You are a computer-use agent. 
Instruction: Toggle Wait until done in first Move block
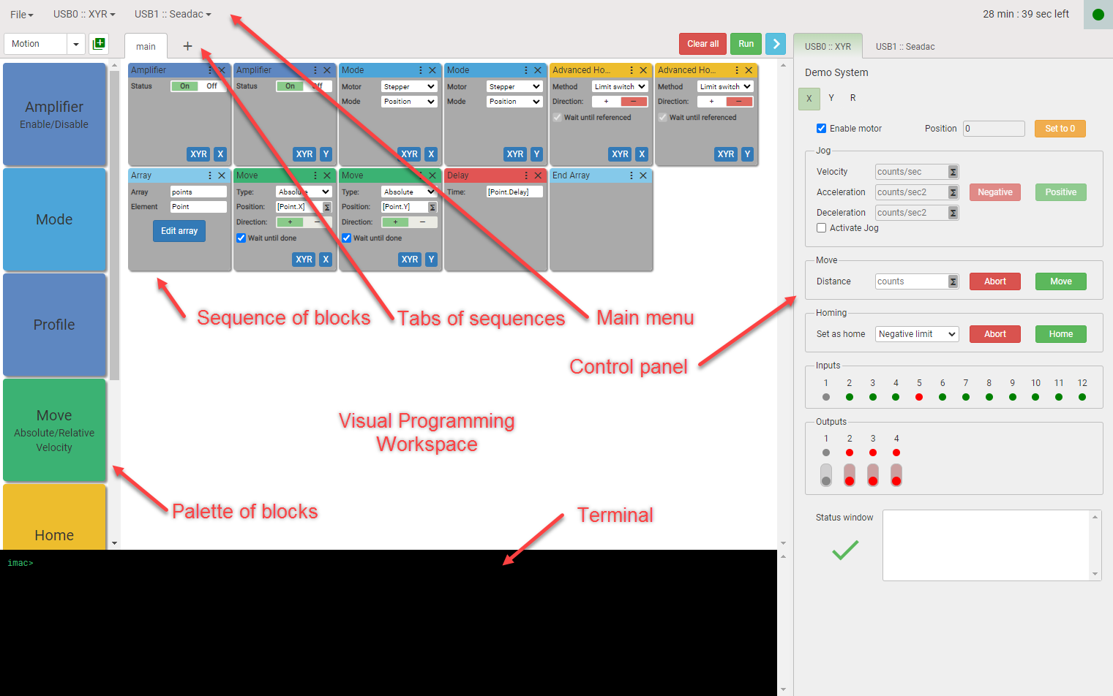coord(241,238)
